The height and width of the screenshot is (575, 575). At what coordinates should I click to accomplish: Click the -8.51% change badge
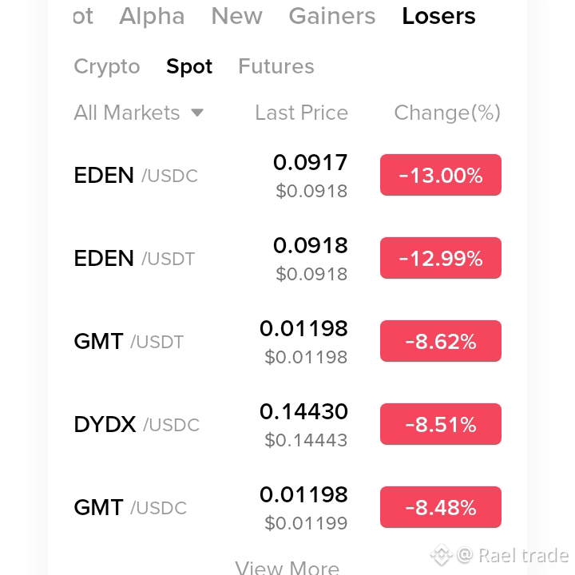coord(440,424)
